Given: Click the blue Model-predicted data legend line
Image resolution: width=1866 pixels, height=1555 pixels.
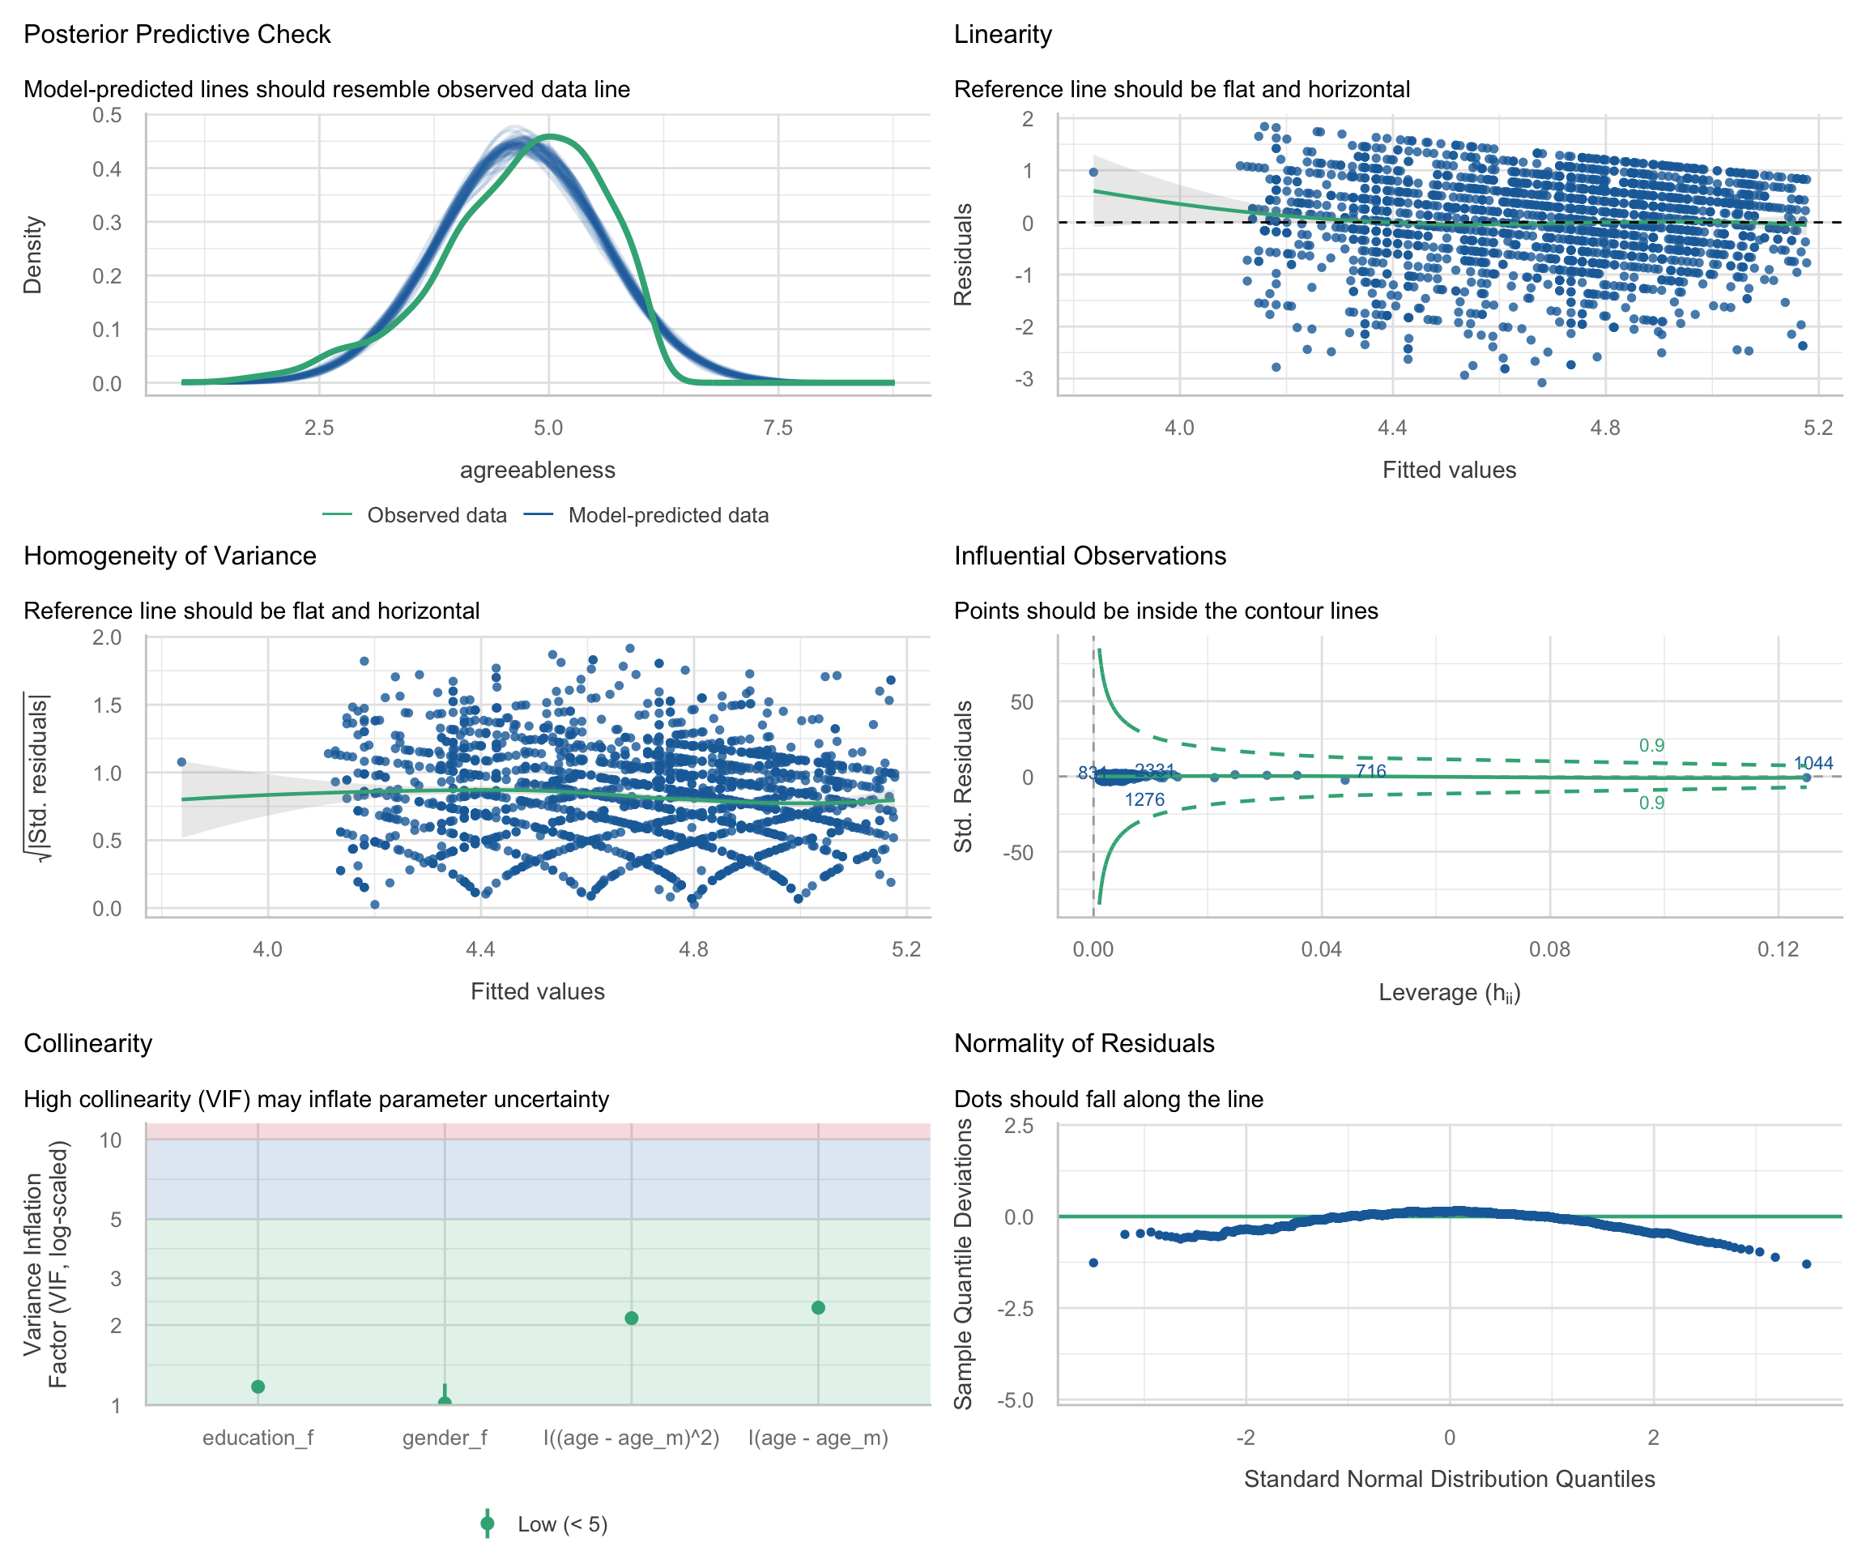Looking at the screenshot, I should (x=539, y=515).
